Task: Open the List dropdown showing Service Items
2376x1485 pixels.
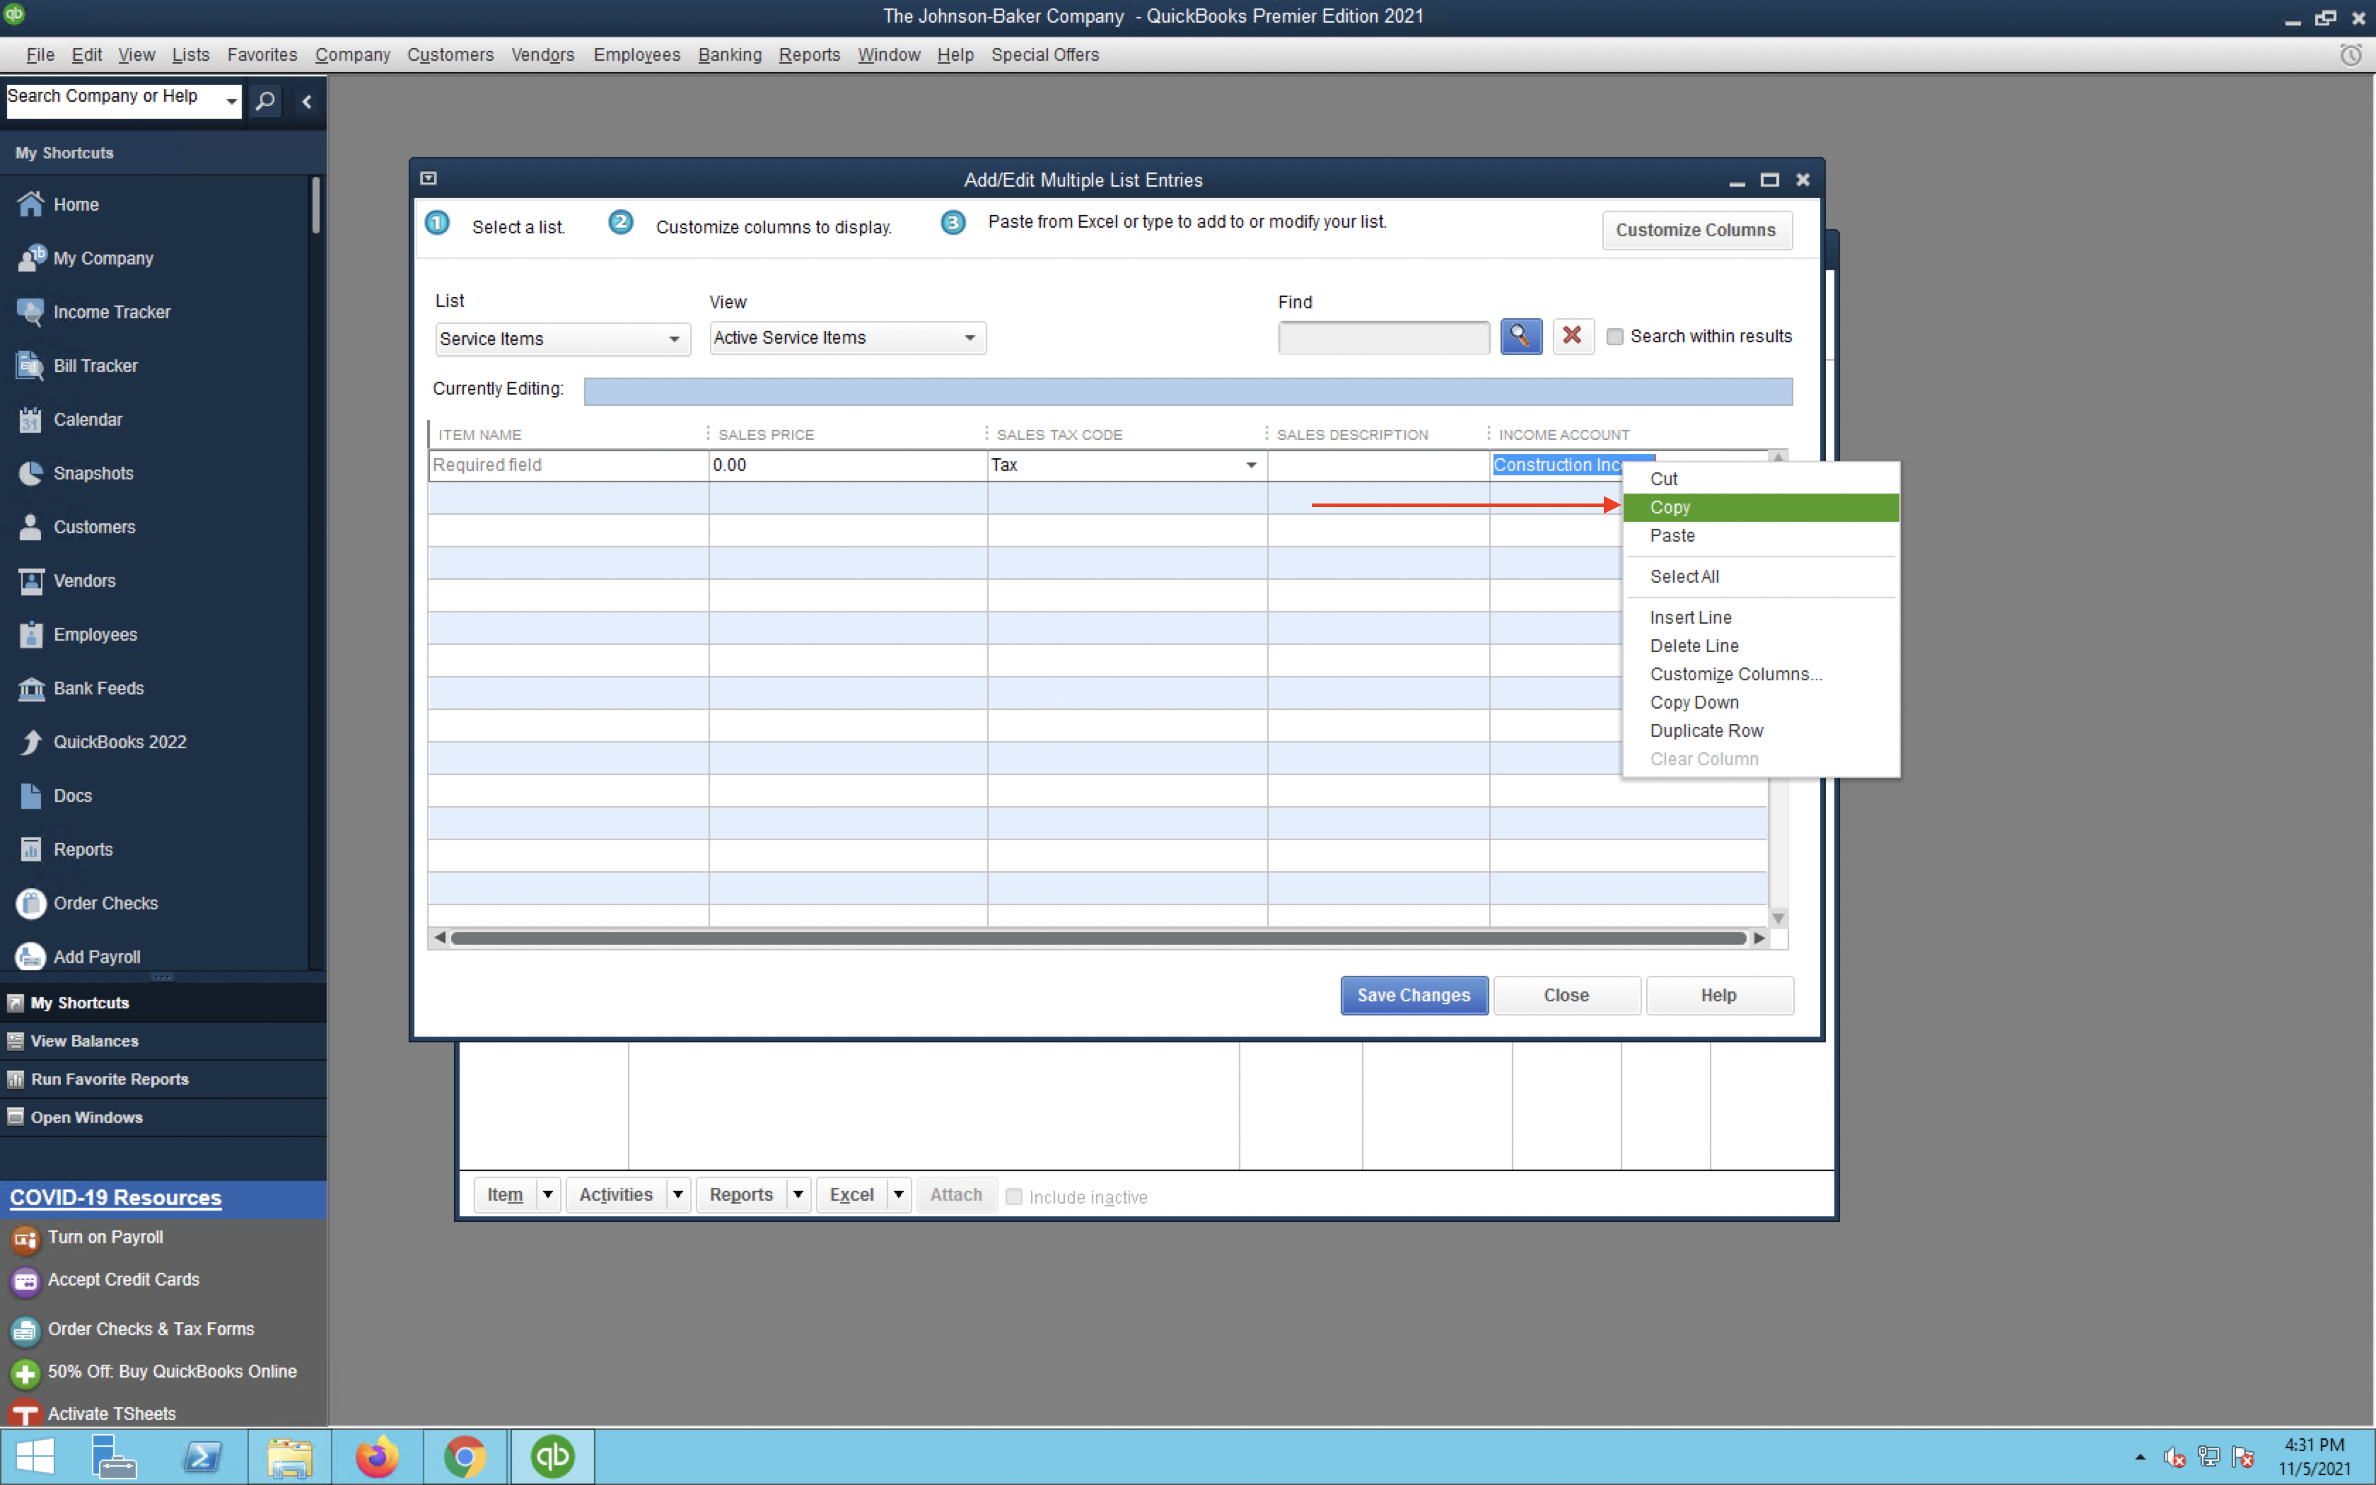Action: coord(563,339)
